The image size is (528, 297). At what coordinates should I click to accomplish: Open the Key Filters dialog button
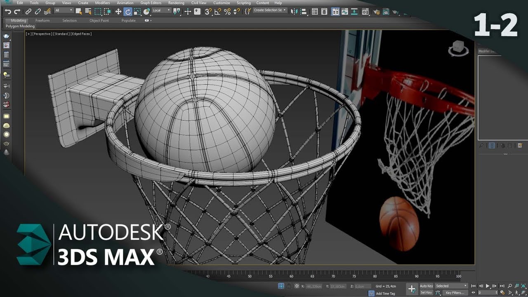tap(455, 292)
